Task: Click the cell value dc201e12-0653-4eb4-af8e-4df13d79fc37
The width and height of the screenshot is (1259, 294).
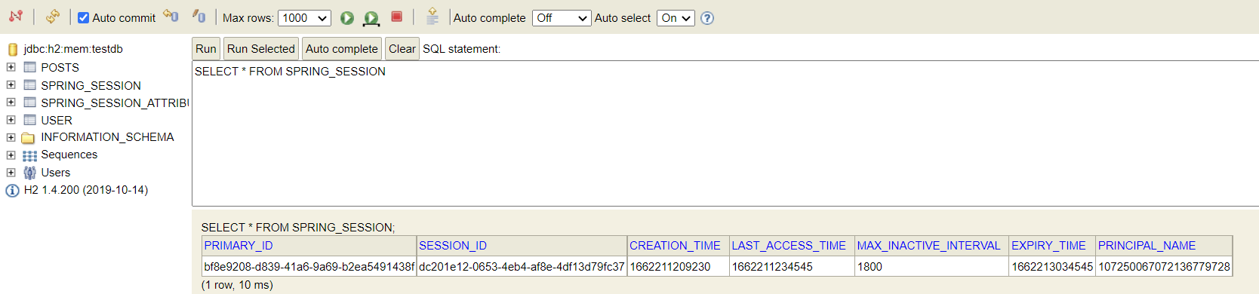Action: coord(522,267)
